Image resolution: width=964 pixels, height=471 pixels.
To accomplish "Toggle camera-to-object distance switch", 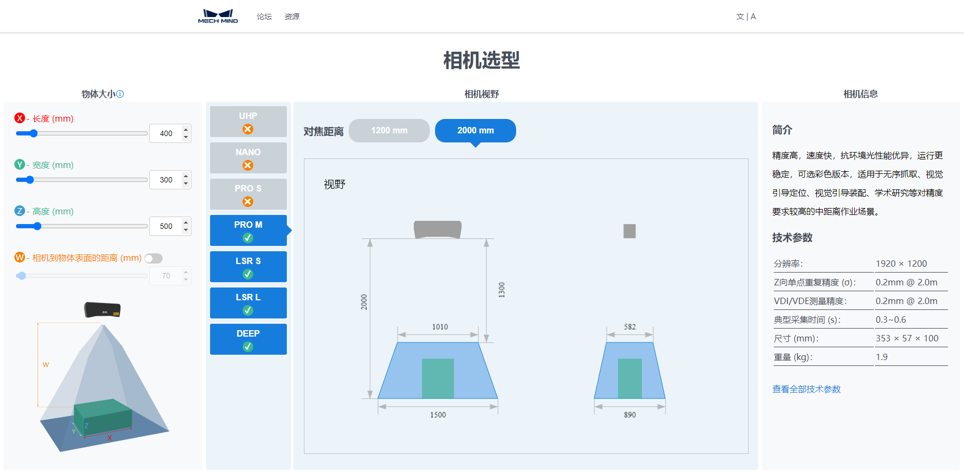I will 154,259.
